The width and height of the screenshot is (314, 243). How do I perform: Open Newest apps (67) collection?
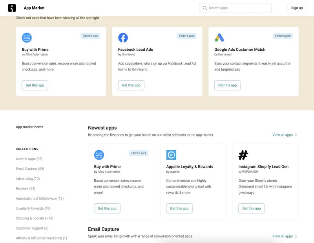pos(29,159)
